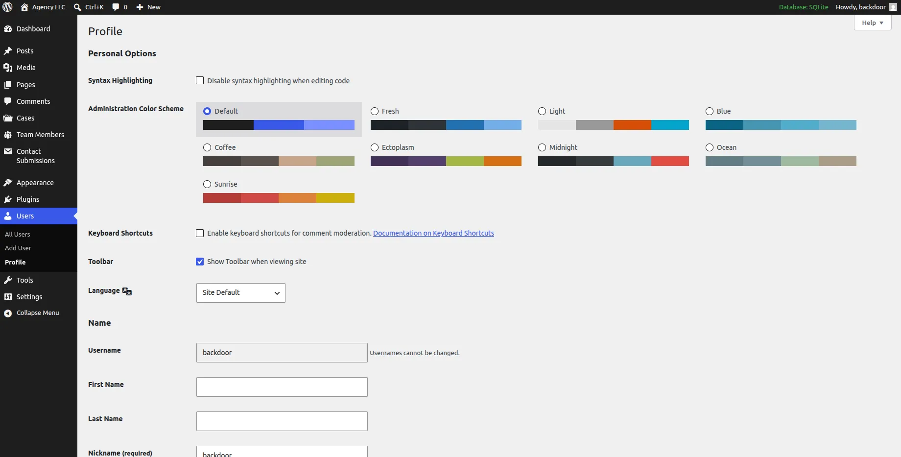Viewport: 901px width, 457px height.
Task: Click the Tools wrench icon
Action: (8, 280)
